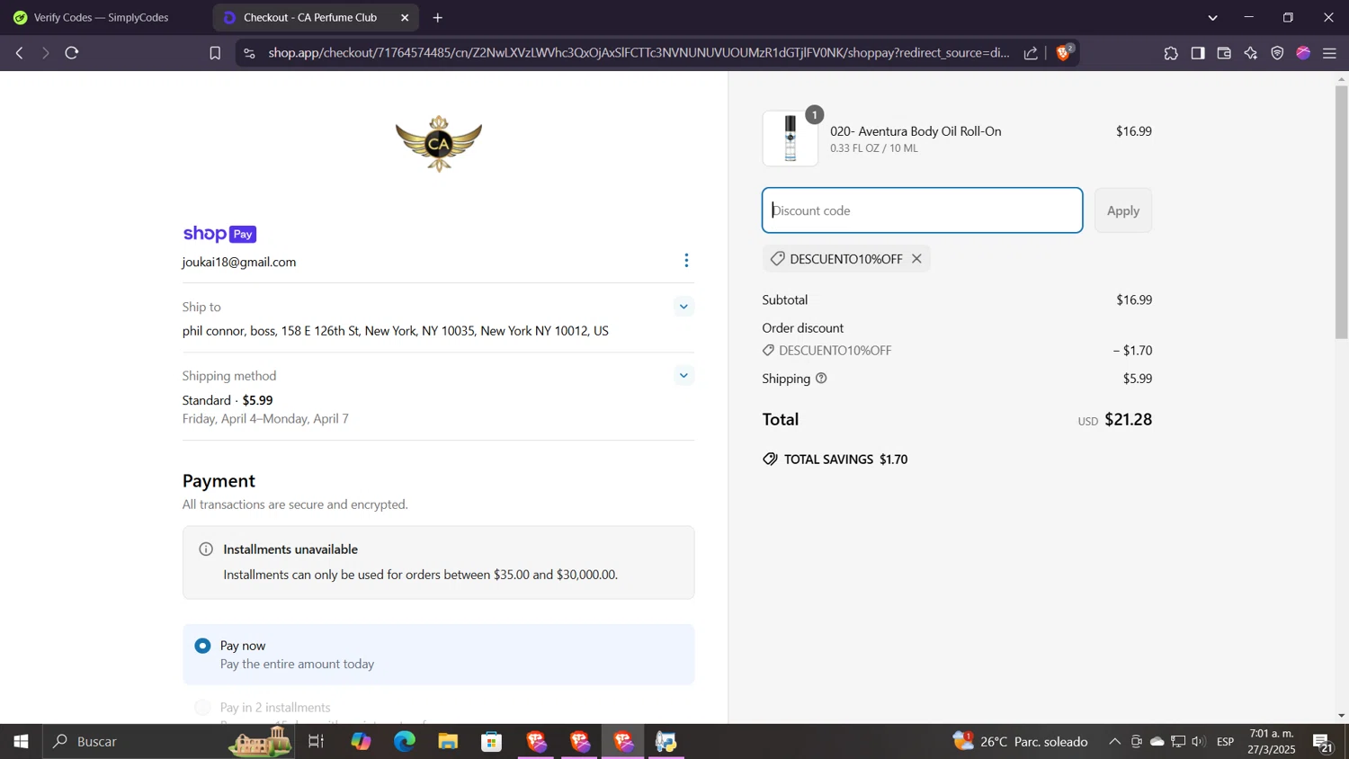
Task: Bookmark this page
Action: pyautogui.click(x=215, y=53)
